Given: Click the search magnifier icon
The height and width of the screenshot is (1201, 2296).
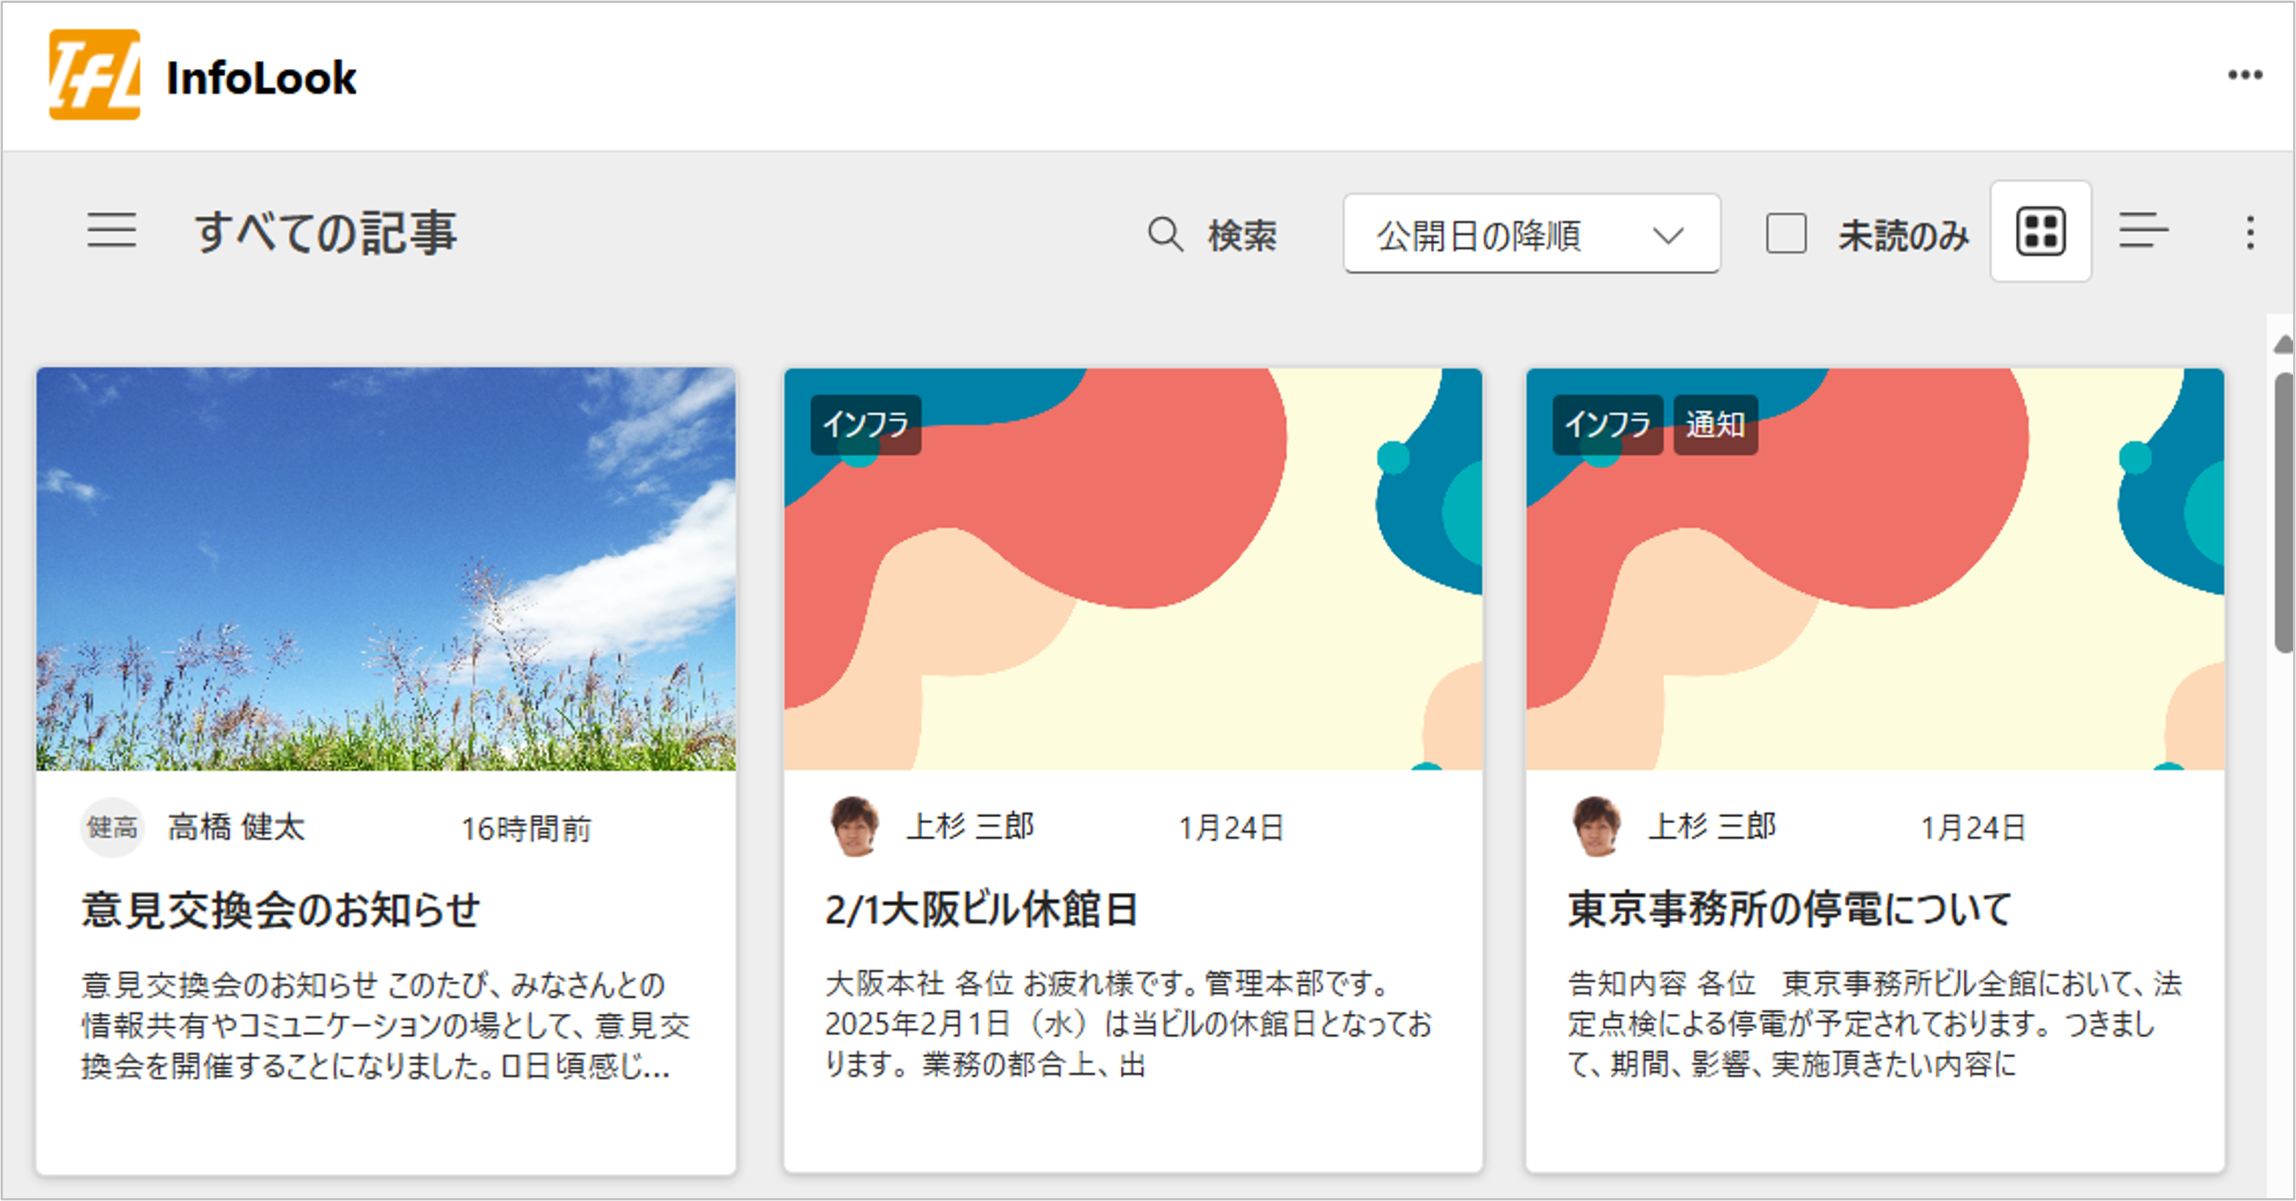Looking at the screenshot, I should [1164, 235].
